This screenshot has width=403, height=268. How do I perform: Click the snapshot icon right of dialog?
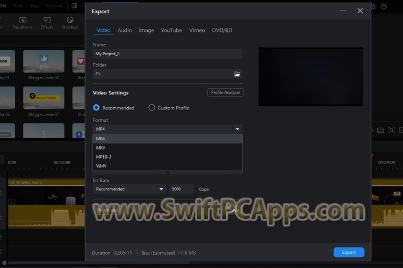point(391,130)
